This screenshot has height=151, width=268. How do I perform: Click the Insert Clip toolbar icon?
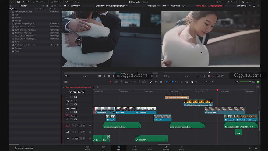(x=133, y=82)
